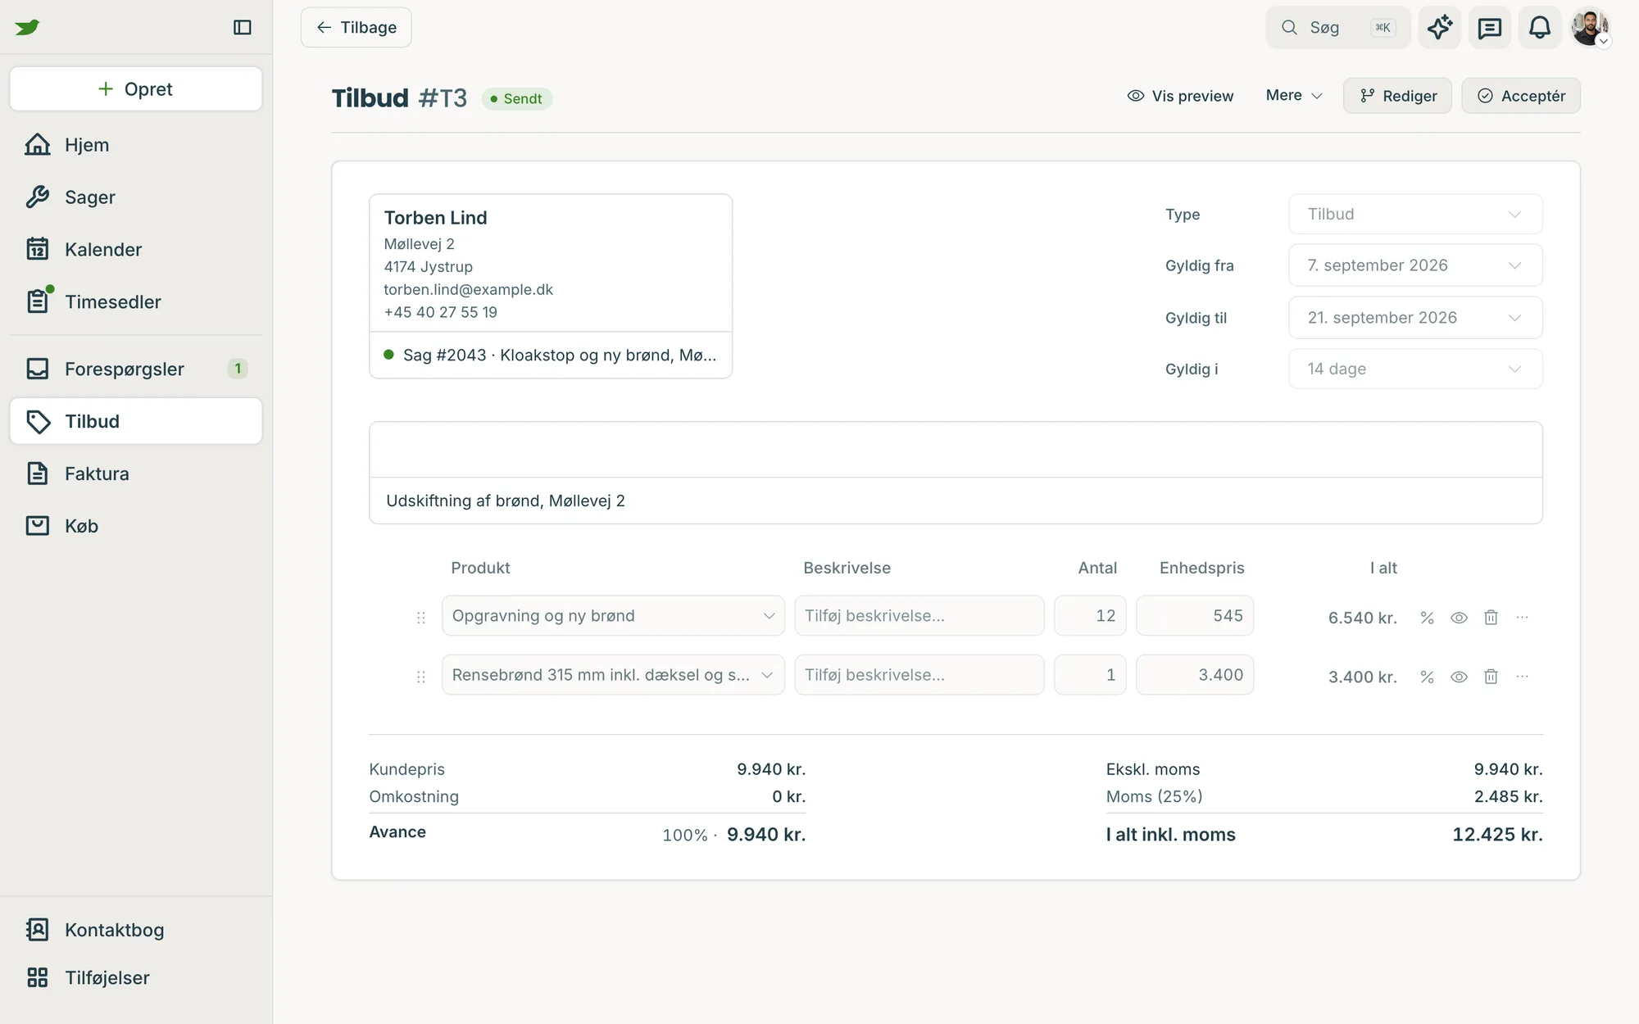Delete the Rensebrønd 315 mm line
The width and height of the screenshot is (1639, 1024).
(1491, 677)
